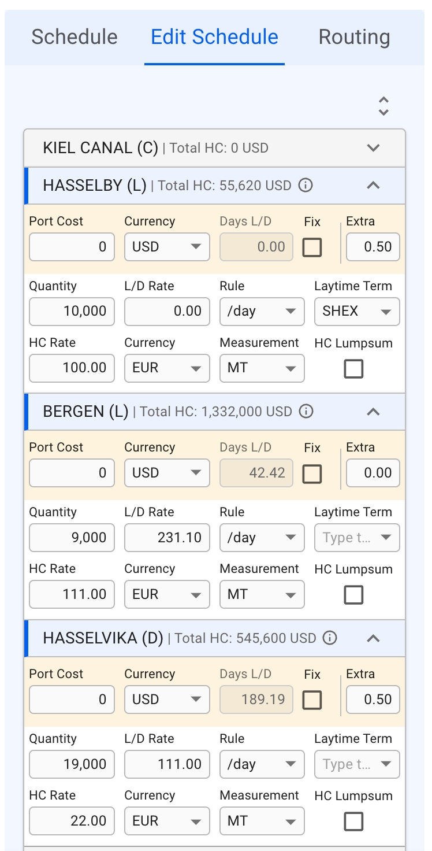Click the info icon next to HASSELVIKA Total HC
Viewport: 432px width, 851px height.
[x=330, y=638]
